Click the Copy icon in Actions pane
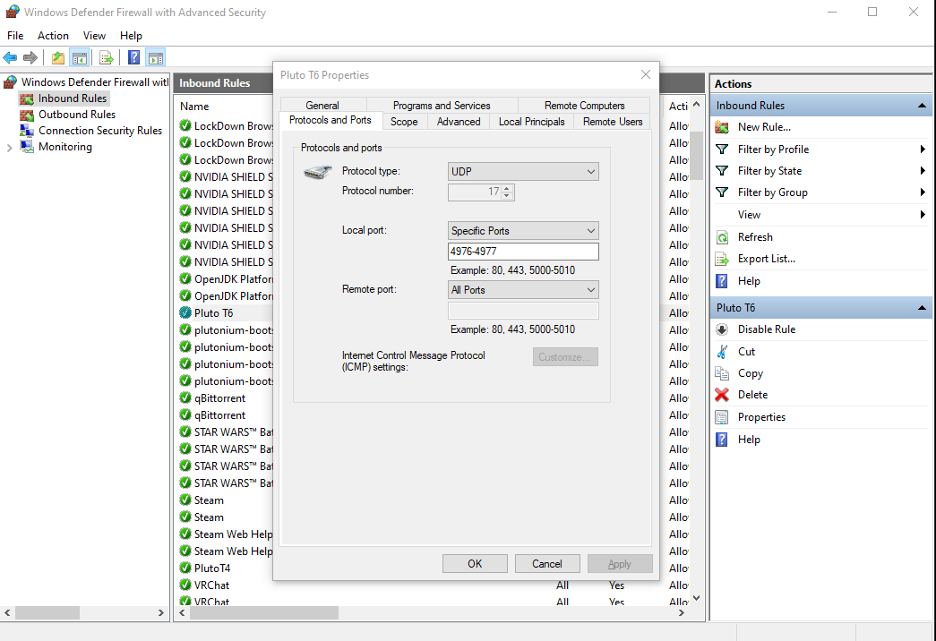Image resolution: width=936 pixels, height=641 pixels. [x=722, y=373]
